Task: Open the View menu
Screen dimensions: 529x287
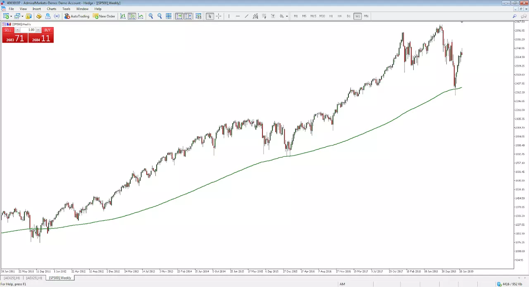Action: (x=23, y=9)
